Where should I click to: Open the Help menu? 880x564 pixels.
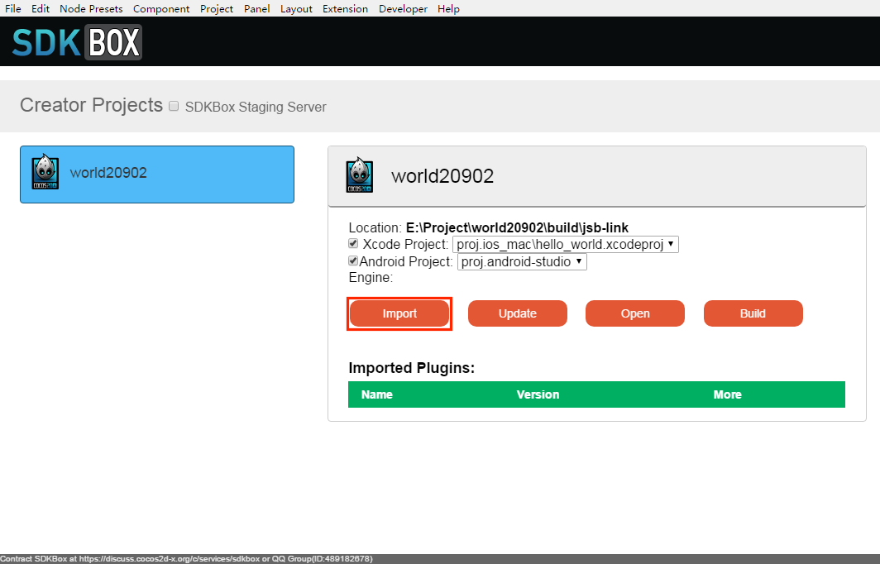[x=448, y=8]
